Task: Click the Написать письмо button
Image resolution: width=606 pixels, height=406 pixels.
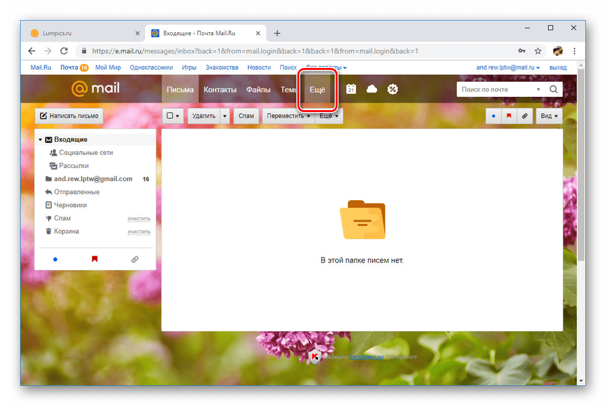Action: click(69, 116)
